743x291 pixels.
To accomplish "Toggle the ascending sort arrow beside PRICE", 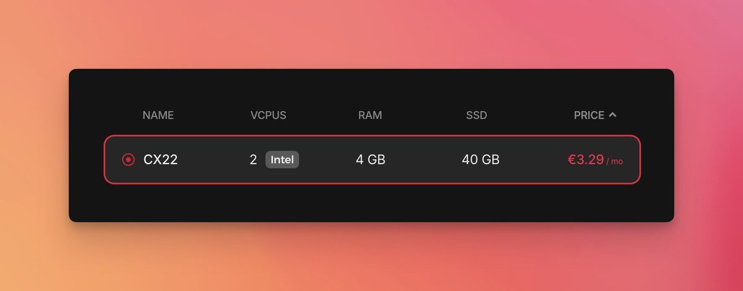I will [x=612, y=115].
